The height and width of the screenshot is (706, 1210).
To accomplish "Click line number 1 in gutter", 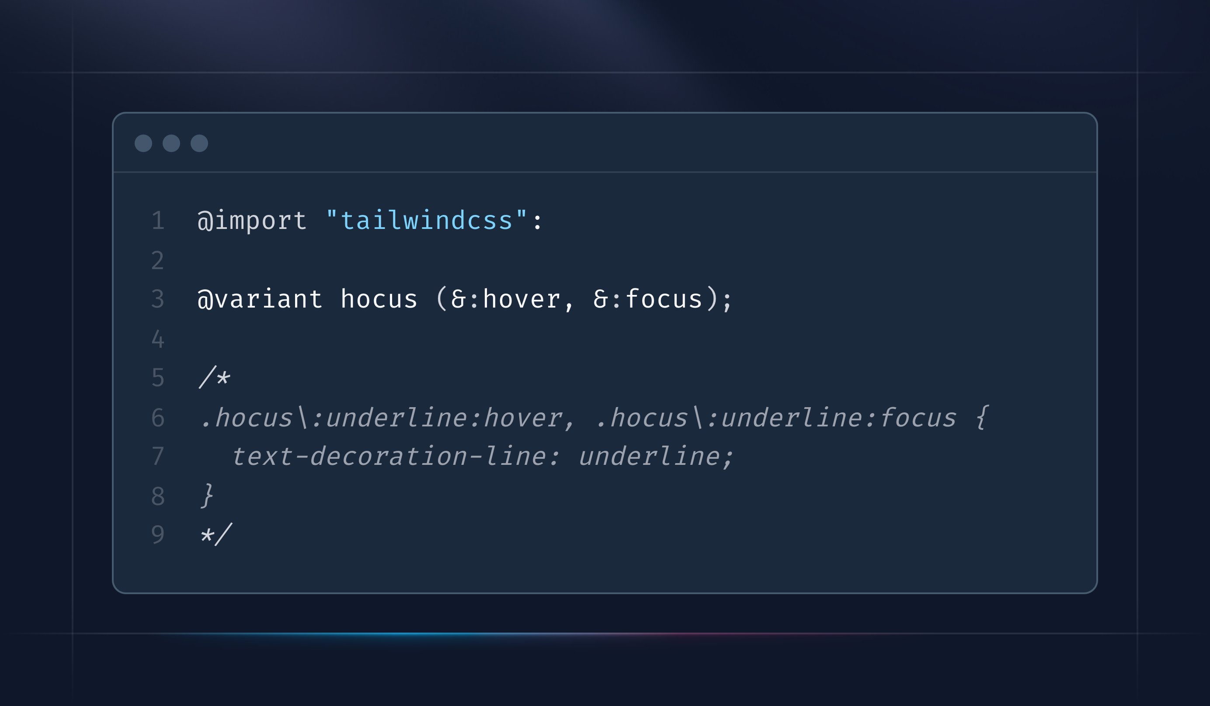I will pos(158,221).
